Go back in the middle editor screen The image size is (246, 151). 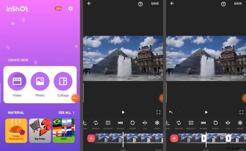89,3
